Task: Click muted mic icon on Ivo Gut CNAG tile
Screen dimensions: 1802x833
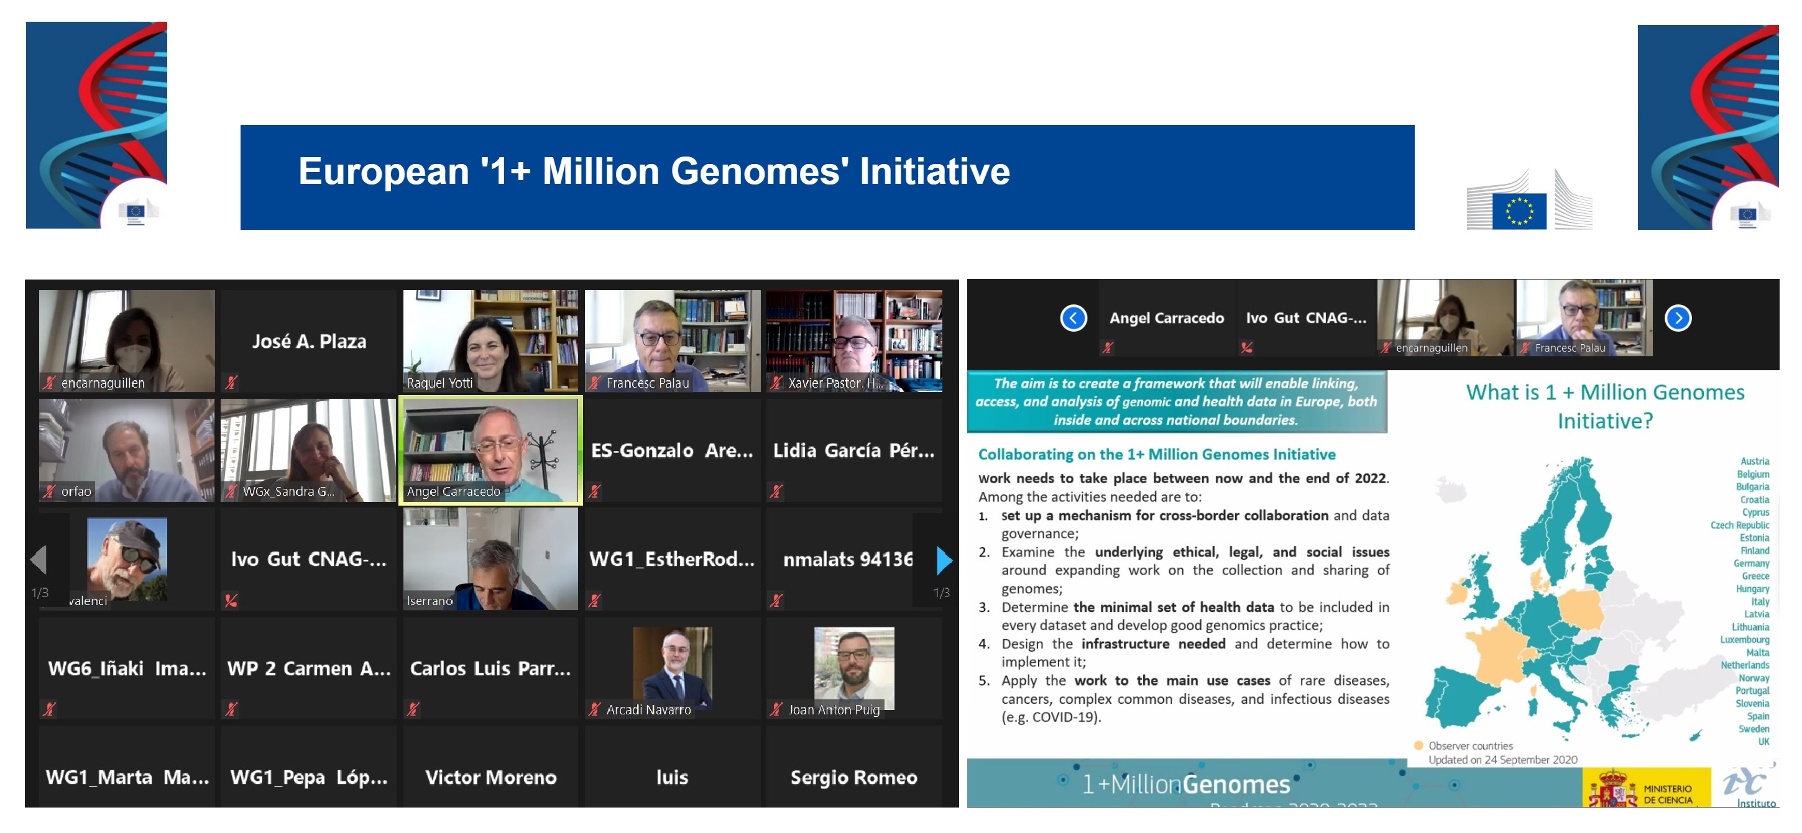Action: [232, 600]
